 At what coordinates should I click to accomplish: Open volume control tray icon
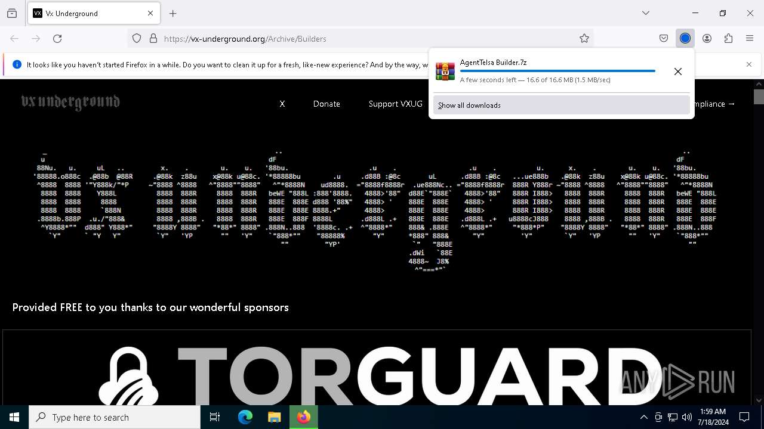pyautogui.click(x=687, y=417)
